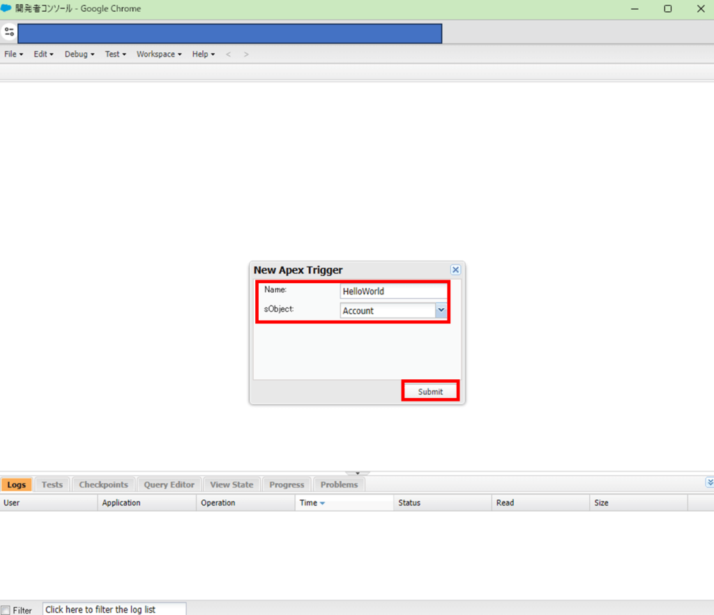The image size is (714, 615).
Task: Expand the Debug menu
Action: click(x=79, y=54)
